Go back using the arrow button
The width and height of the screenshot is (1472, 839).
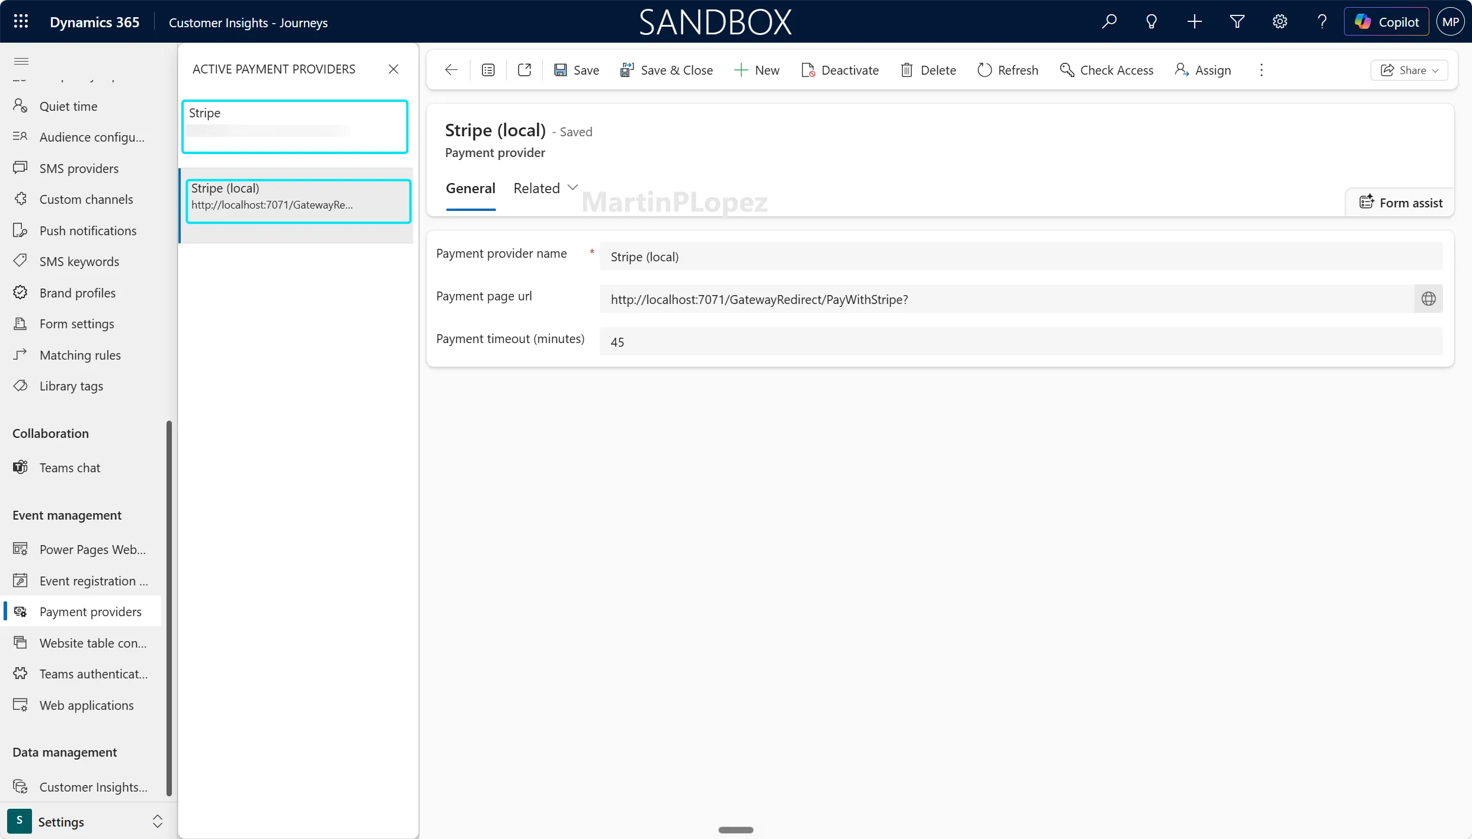[451, 70]
